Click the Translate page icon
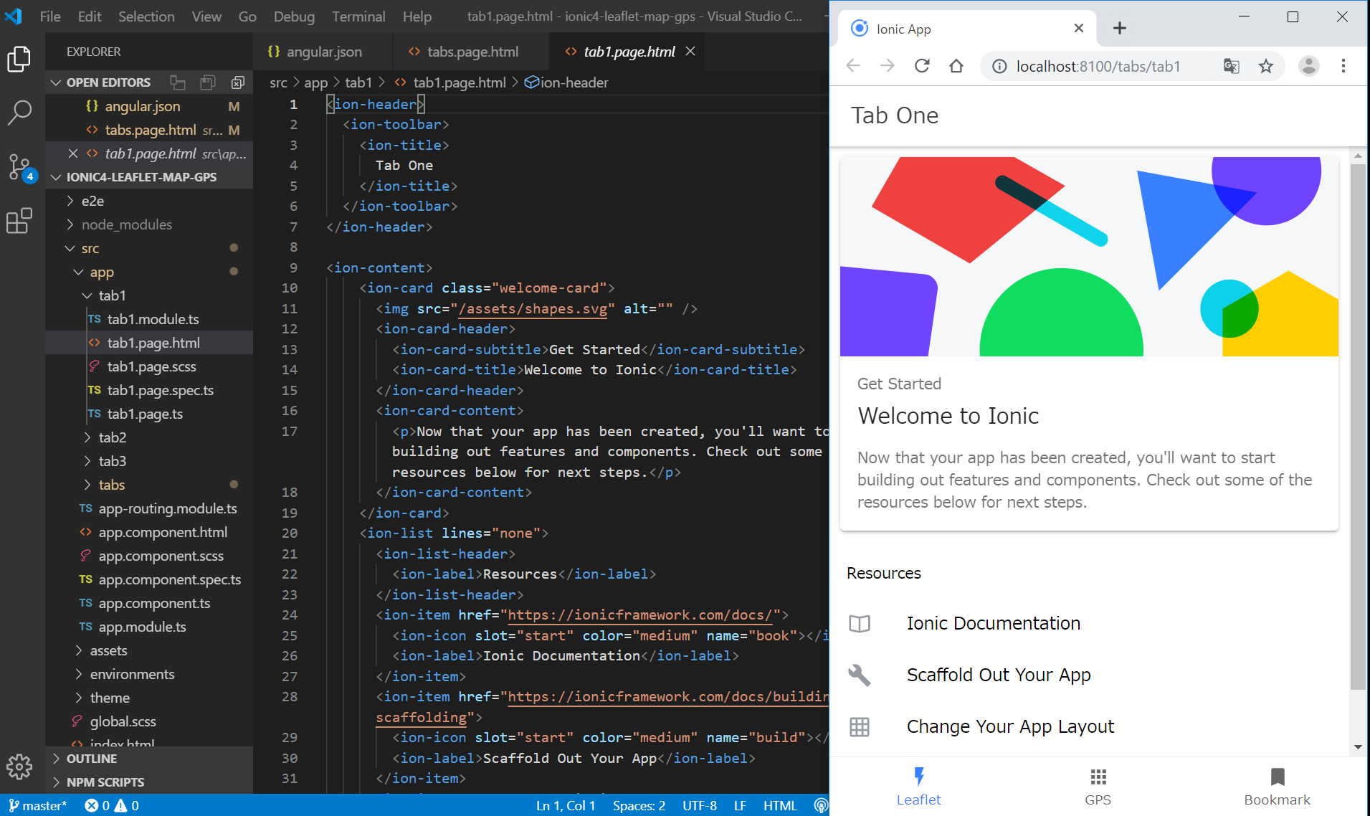Image resolution: width=1370 pixels, height=816 pixels. click(1232, 67)
